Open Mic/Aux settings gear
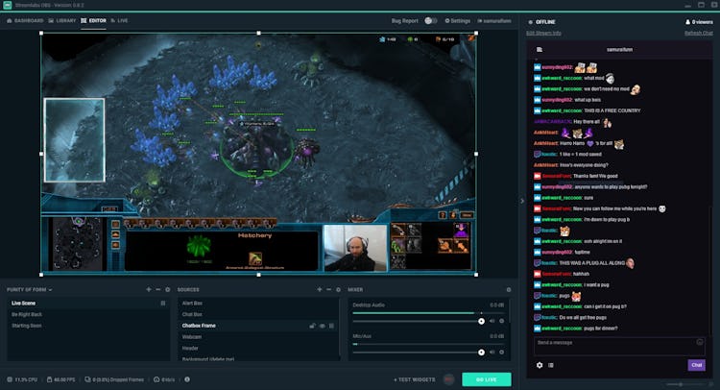The height and width of the screenshot is (390, 720). coord(501,353)
